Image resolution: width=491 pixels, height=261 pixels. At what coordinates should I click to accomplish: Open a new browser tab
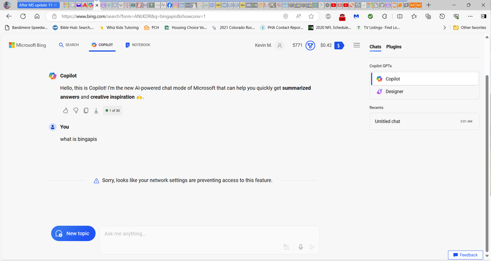coord(429,5)
